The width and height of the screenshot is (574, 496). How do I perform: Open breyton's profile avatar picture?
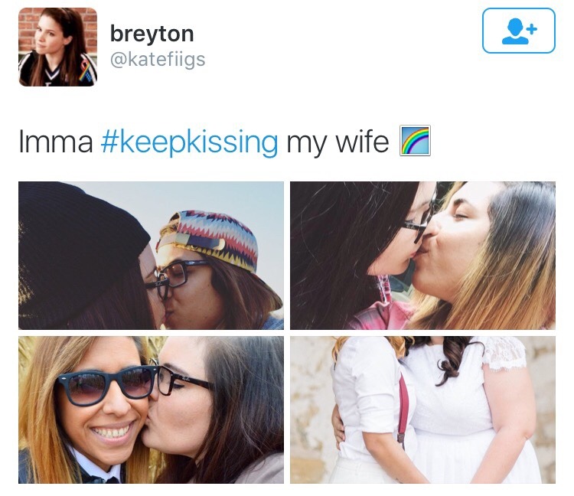pos(58,47)
